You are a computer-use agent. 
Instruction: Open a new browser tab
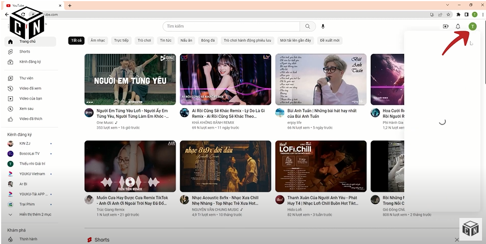pos(70,5)
